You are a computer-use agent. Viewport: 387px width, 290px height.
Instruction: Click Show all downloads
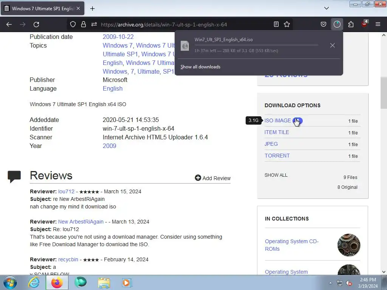coord(200,67)
